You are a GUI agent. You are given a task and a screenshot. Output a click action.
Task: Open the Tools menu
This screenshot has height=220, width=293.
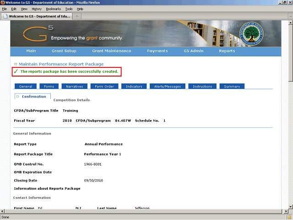tap(69, 9)
